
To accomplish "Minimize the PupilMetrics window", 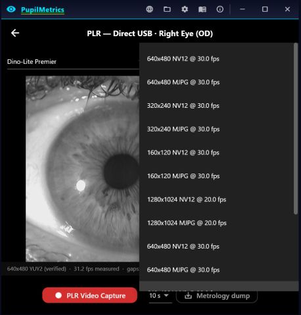I will tap(243, 9).
